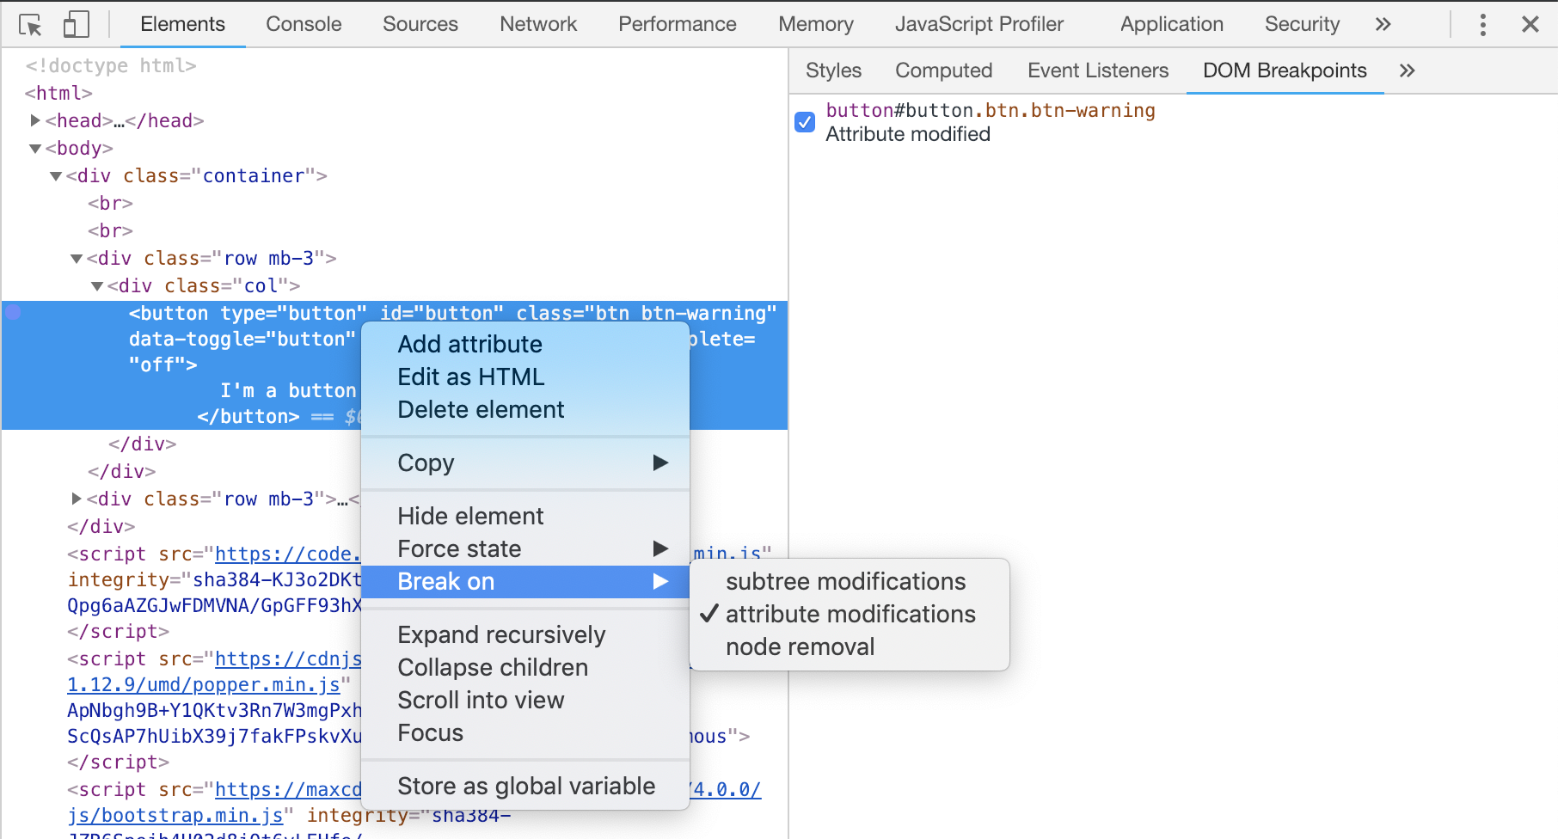Screen dimensions: 1558x839
Task: Switch to the Console tab
Action: tap(304, 24)
